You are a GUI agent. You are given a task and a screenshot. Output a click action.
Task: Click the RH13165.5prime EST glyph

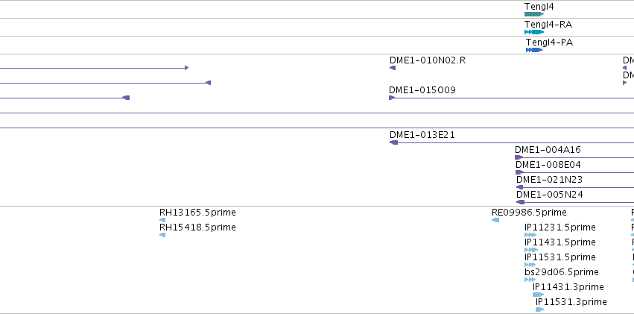162,220
